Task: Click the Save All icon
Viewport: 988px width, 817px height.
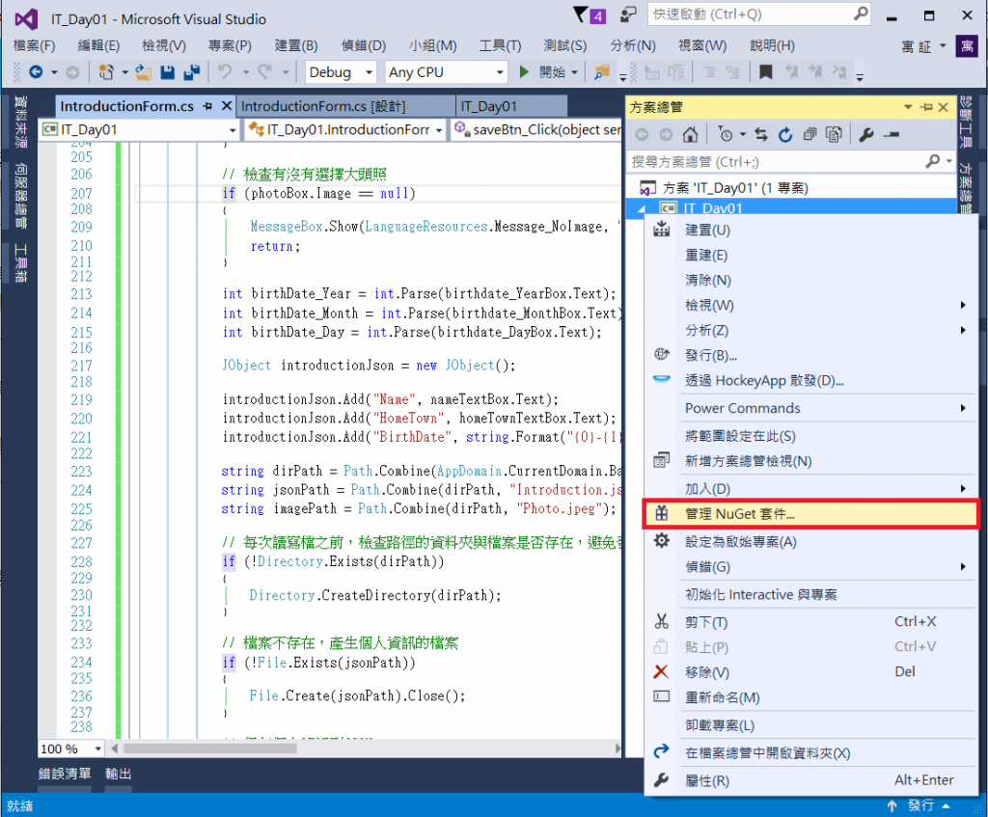Action: coord(192,72)
